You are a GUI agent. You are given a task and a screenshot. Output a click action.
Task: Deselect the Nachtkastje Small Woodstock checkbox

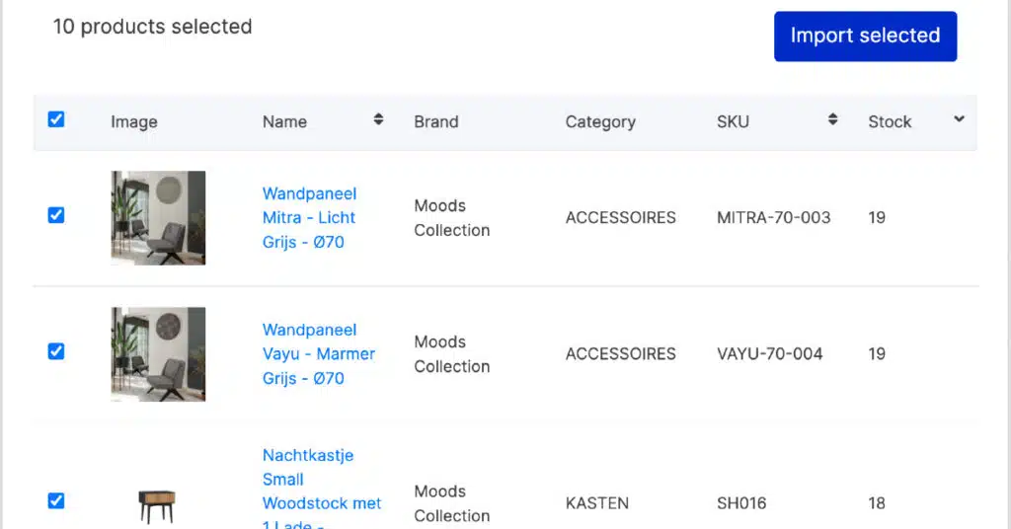tap(56, 500)
